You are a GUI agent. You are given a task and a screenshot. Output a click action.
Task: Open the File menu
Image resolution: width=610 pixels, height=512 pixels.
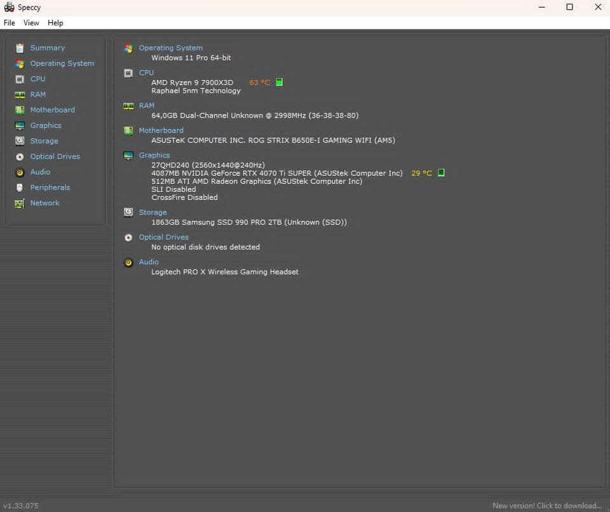pos(10,23)
